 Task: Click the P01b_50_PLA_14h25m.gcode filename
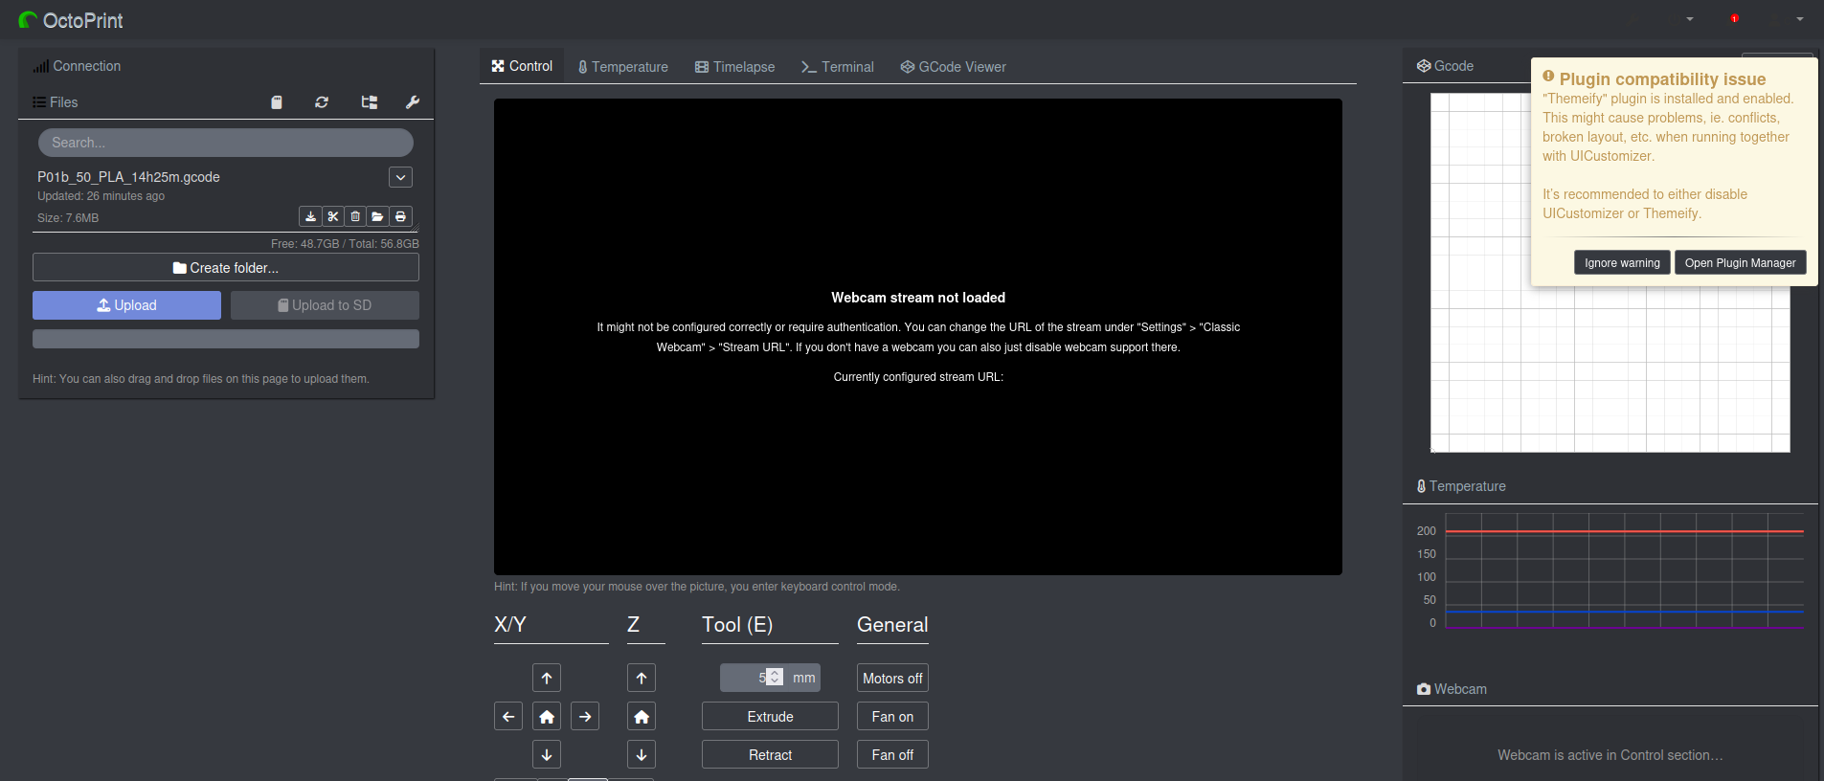(x=128, y=177)
